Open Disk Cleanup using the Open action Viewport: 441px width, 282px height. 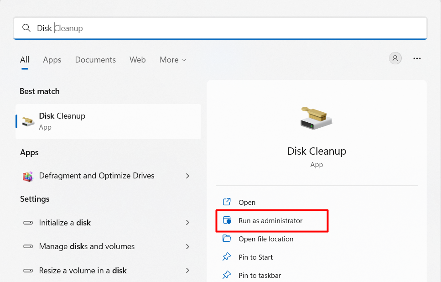(247, 203)
